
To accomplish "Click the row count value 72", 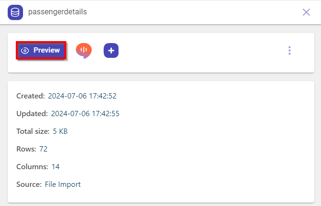I will pos(43,149).
